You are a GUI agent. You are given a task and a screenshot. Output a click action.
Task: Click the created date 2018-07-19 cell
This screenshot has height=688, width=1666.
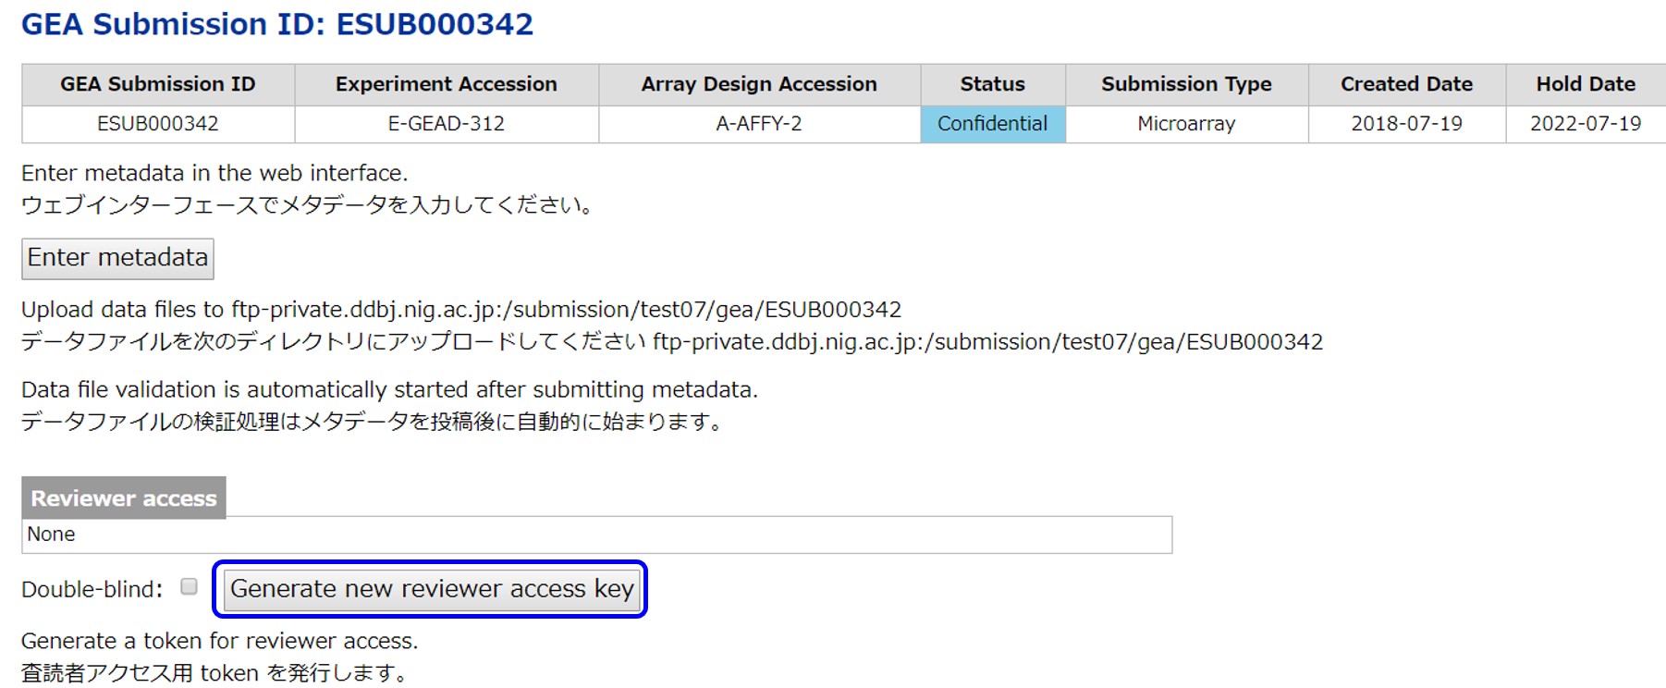(x=1406, y=124)
